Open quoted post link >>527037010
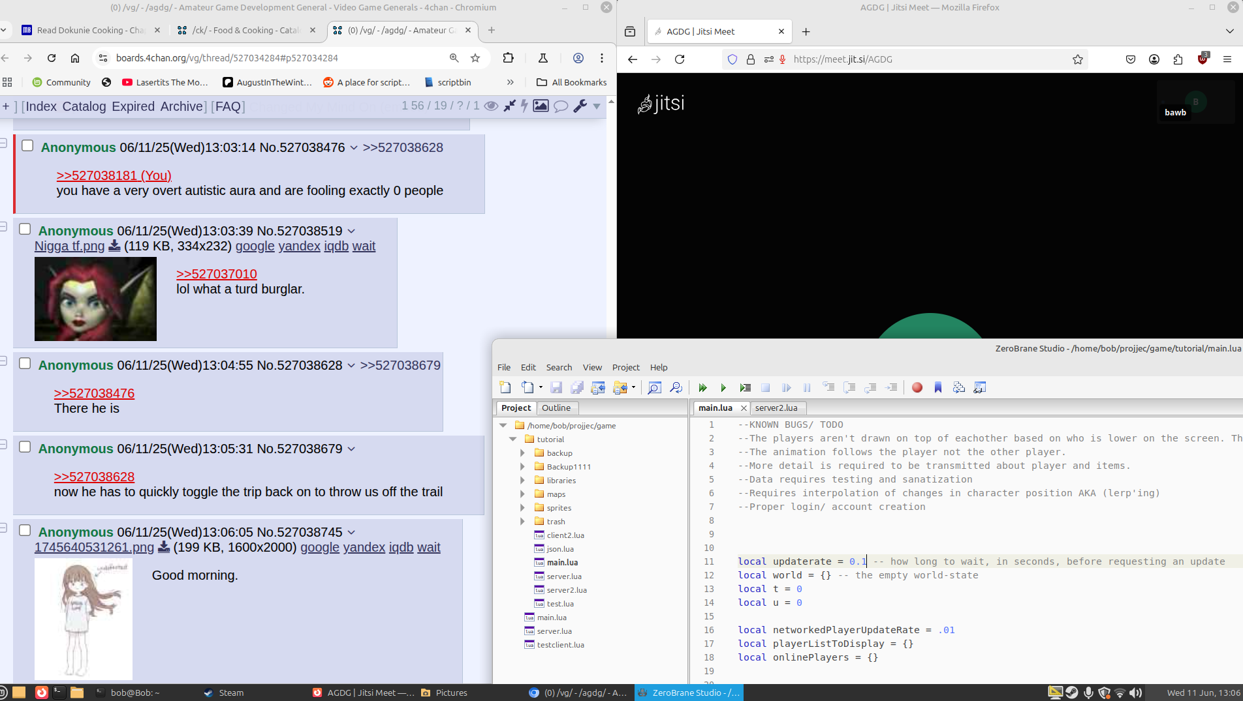Viewport: 1243px width, 701px height. [x=217, y=274]
